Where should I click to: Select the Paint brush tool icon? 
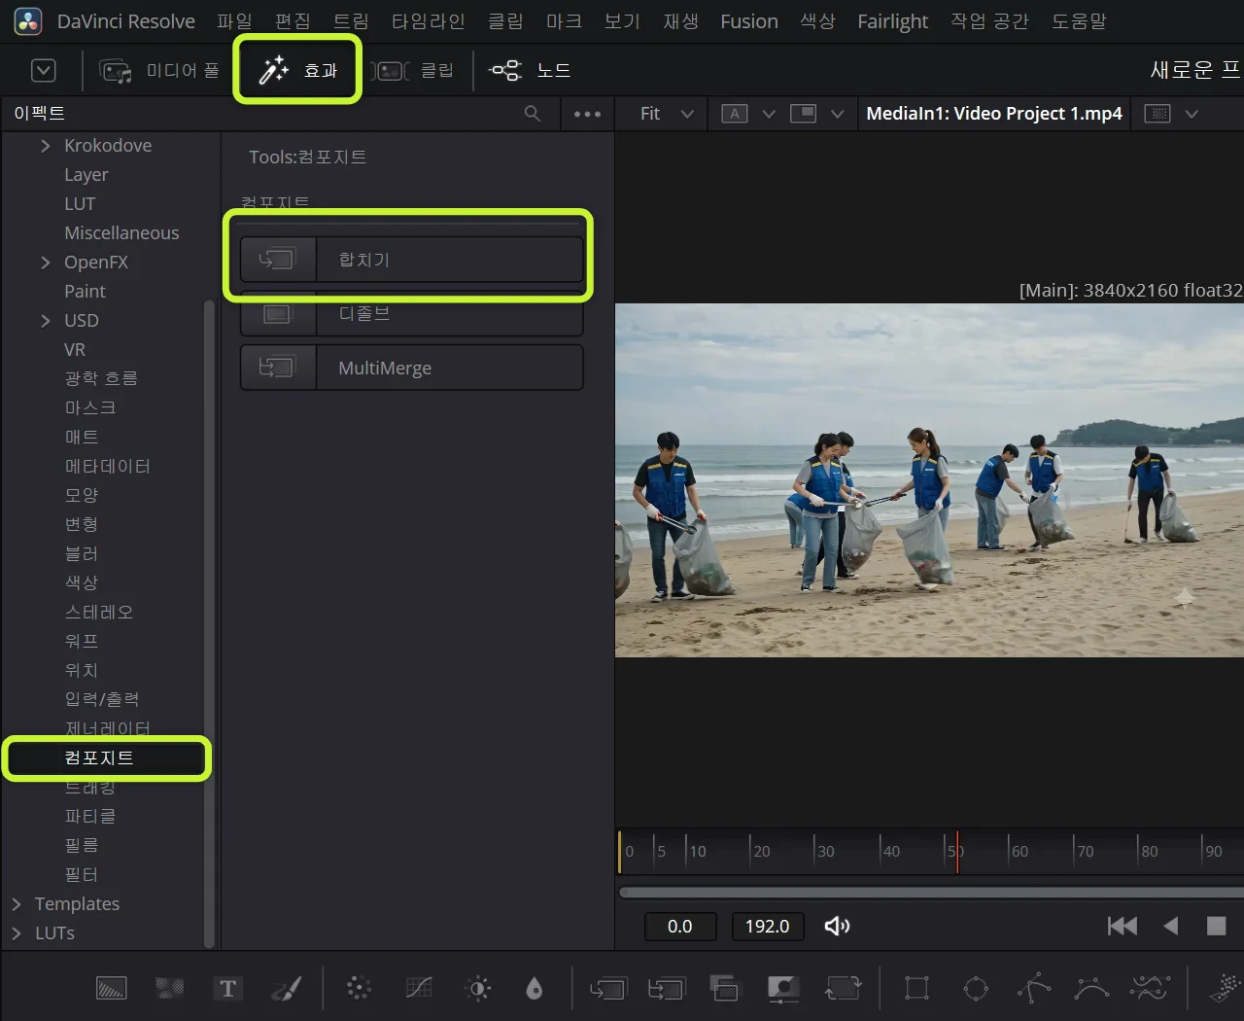pyautogui.click(x=286, y=989)
